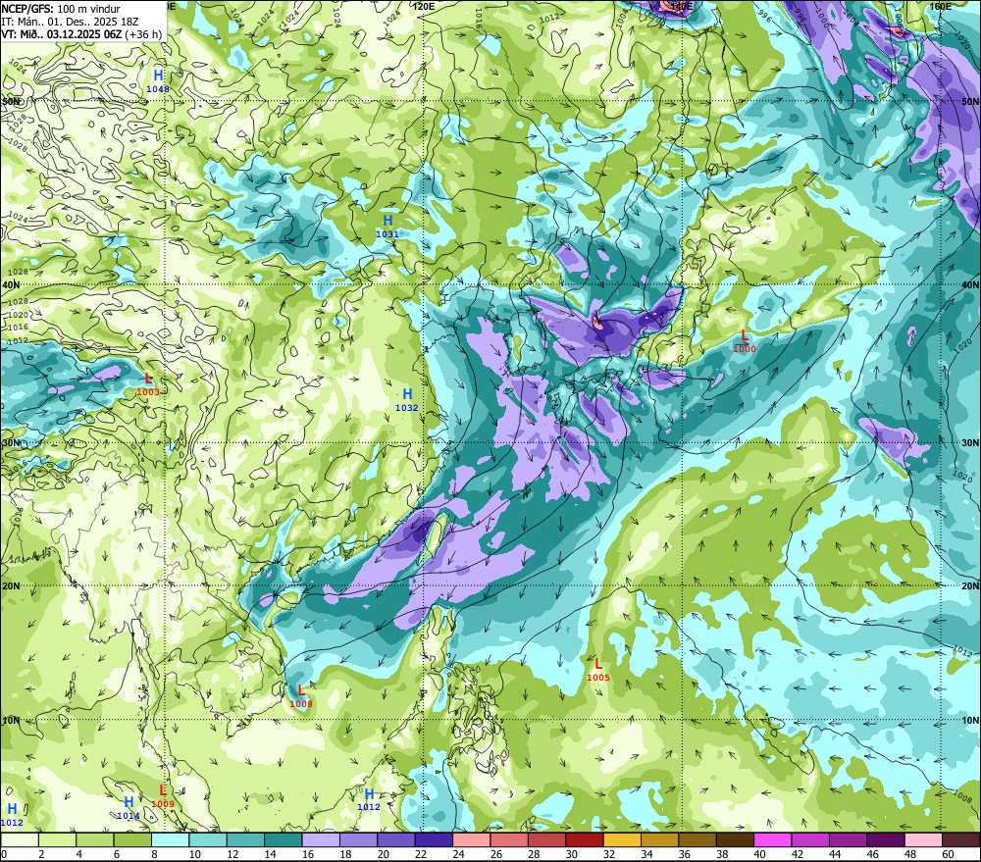Select the dark purple legend swatch starting at 46
The width and height of the screenshot is (981, 862).
click(886, 839)
